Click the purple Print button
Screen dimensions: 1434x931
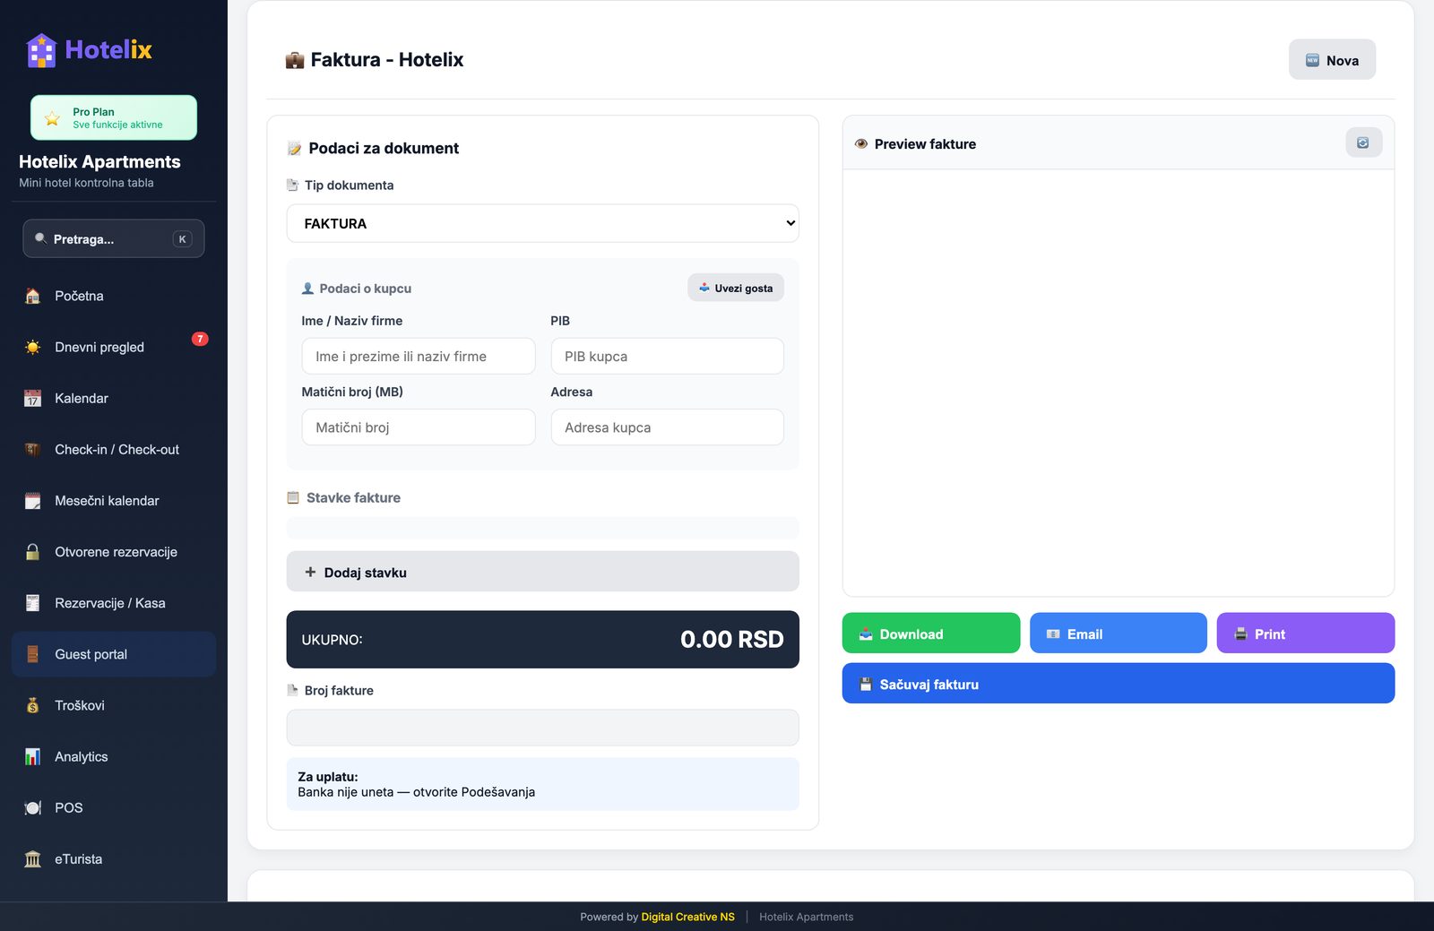[1306, 634]
